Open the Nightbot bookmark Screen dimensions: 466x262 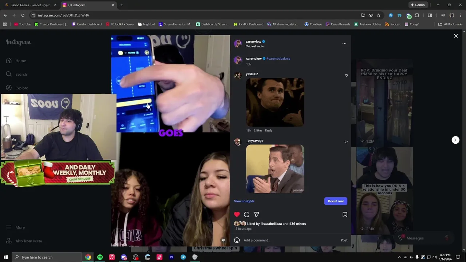(146, 24)
